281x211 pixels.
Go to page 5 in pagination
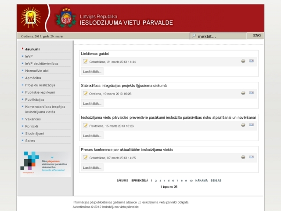169,181
